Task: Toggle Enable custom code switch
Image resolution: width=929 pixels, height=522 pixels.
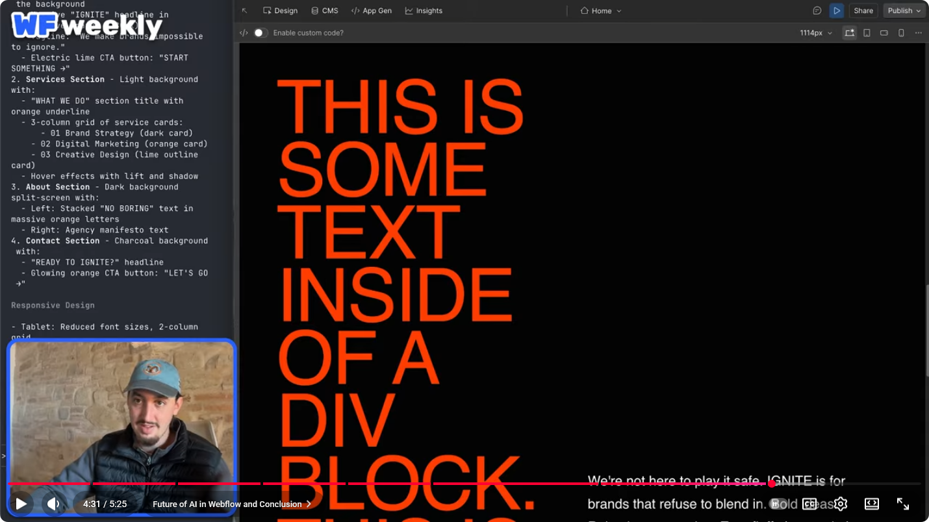Action: (261, 32)
